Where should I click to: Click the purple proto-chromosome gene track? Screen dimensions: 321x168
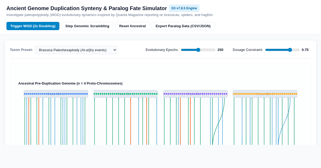click(x=195, y=94)
